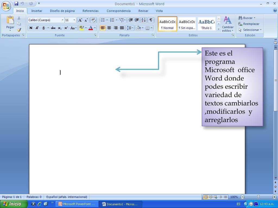Apply bulleted list formatting

point(103,20)
